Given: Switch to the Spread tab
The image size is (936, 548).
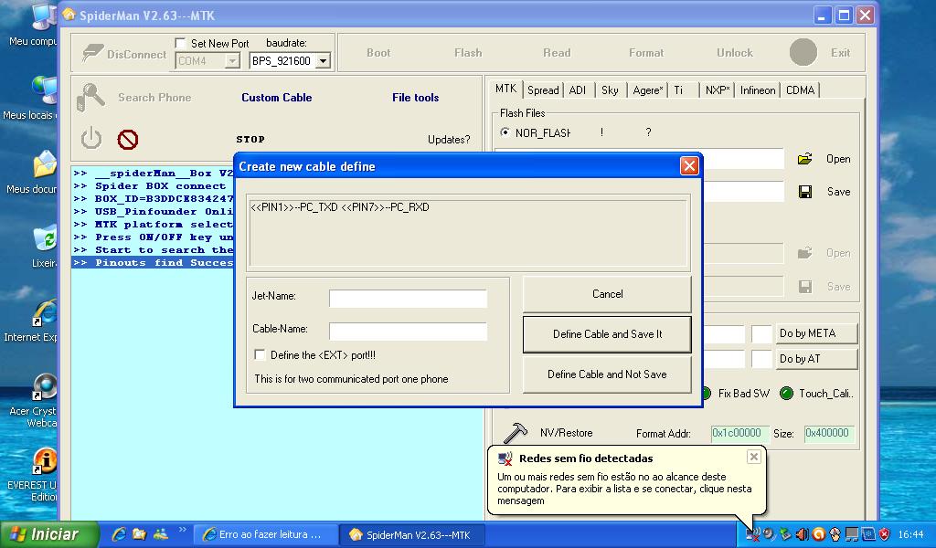Looking at the screenshot, I should pyautogui.click(x=543, y=90).
